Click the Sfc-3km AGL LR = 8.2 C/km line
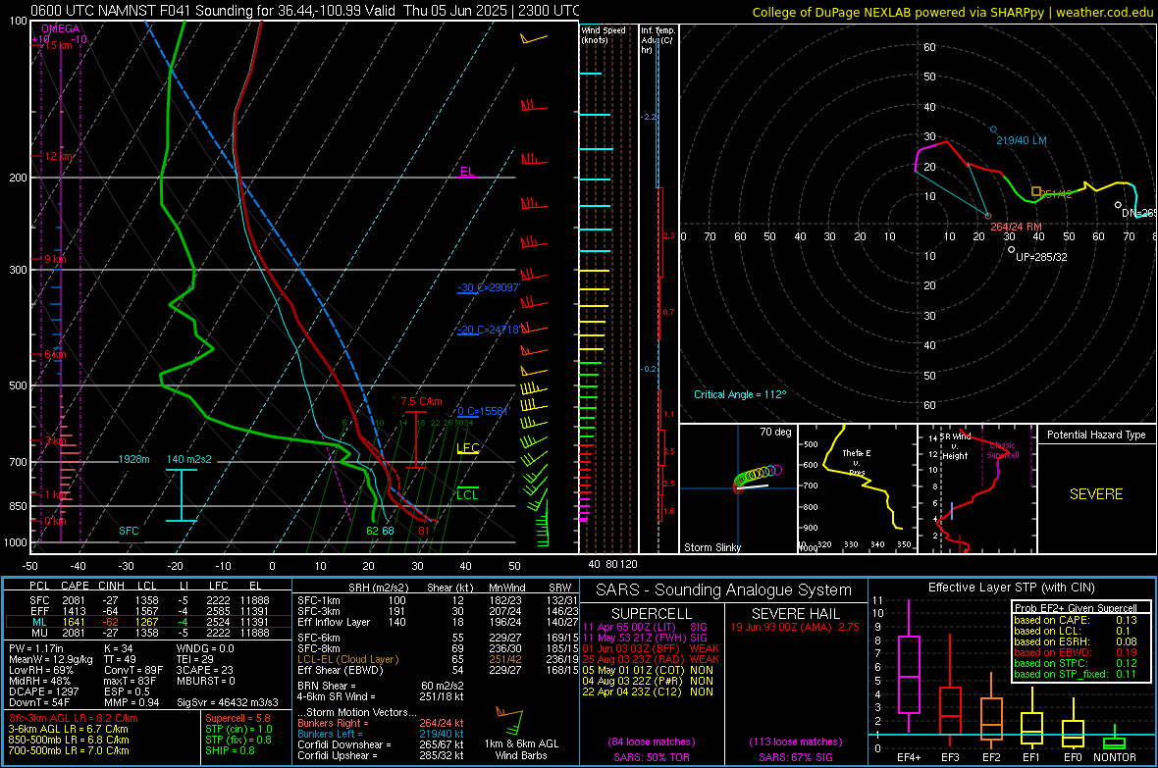This screenshot has height=768, width=1158. point(74,718)
